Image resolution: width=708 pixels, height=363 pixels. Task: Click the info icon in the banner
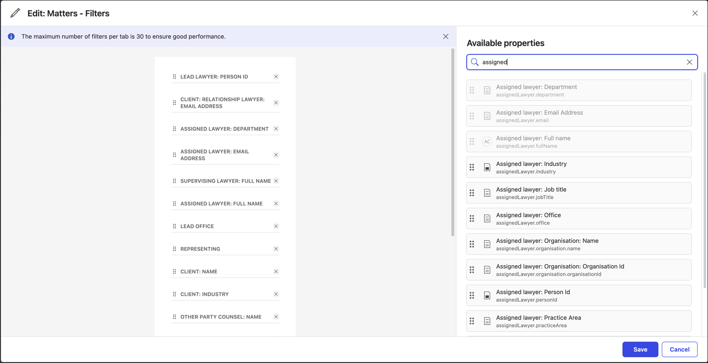11,36
